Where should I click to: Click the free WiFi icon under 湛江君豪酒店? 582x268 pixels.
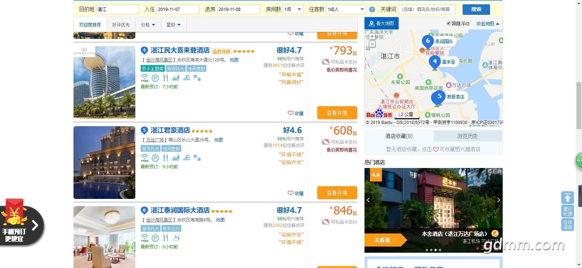[145, 158]
